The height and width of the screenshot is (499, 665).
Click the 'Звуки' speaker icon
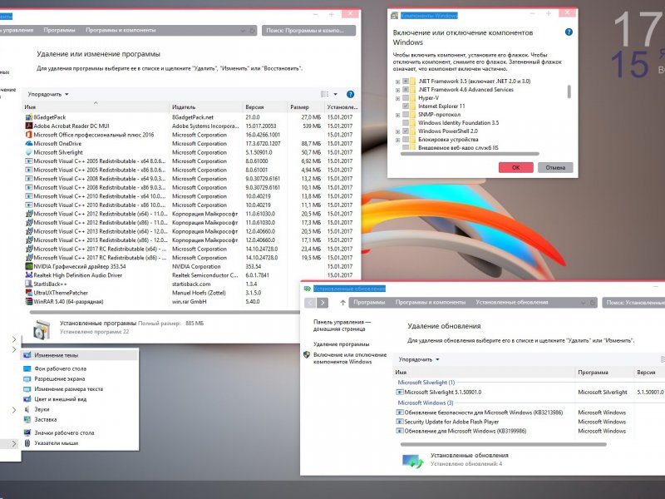click(x=27, y=409)
